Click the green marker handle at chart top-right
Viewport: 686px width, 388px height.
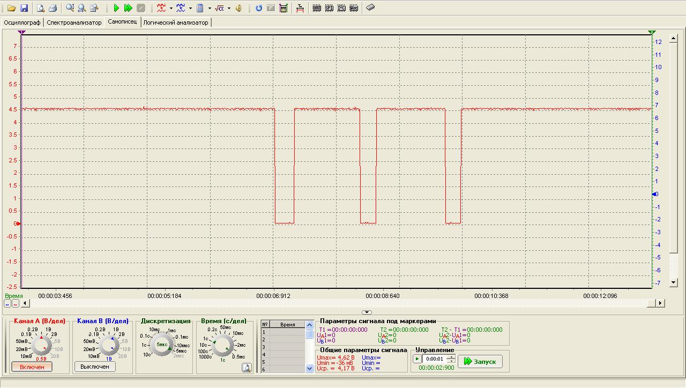click(652, 33)
